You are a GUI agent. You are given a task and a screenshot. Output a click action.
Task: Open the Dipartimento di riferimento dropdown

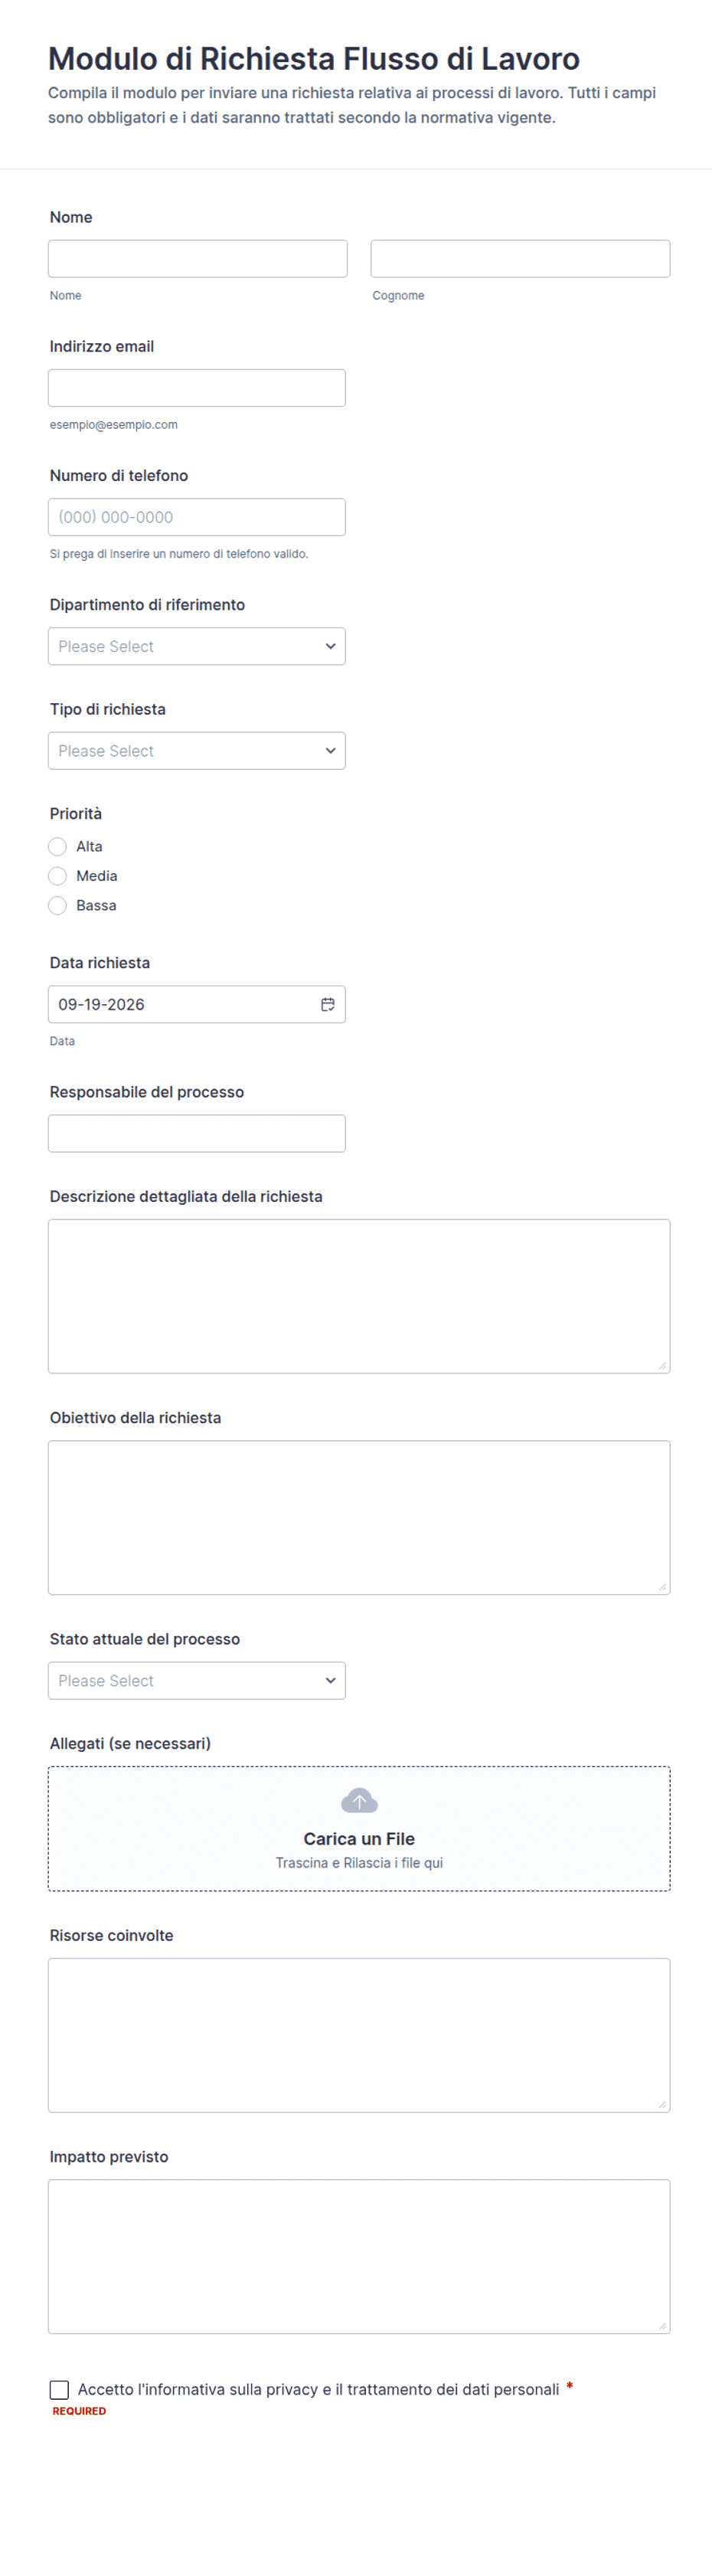pos(197,646)
